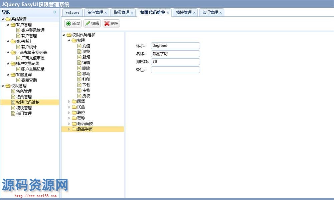This screenshot has height=200, width=334.
Task: Close the 角色管理 tab
Action: click(x=106, y=13)
